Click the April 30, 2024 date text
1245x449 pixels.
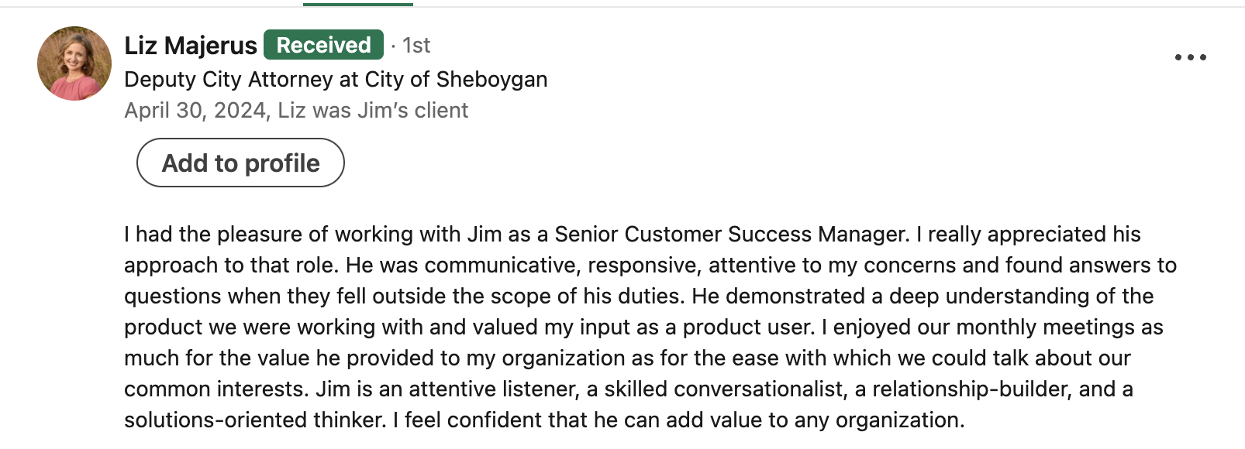[x=195, y=111]
